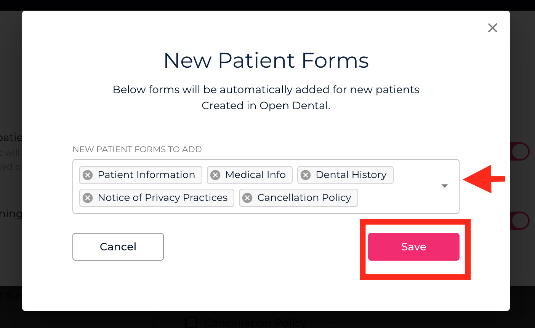Remove the Cancellation Policy form chip
Image resolution: width=535 pixels, height=328 pixels.
[x=248, y=198]
